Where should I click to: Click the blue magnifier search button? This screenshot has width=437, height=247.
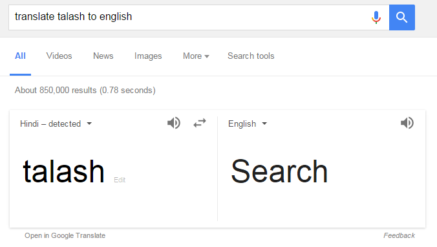pyautogui.click(x=402, y=17)
